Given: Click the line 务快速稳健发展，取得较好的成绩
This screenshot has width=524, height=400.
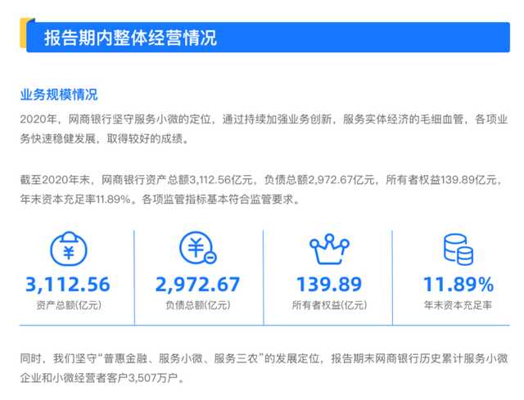Looking at the screenshot, I should tap(105, 138).
